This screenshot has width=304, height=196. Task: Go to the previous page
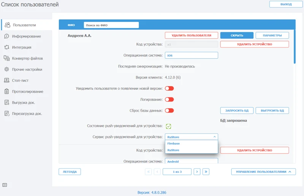pos(157,172)
